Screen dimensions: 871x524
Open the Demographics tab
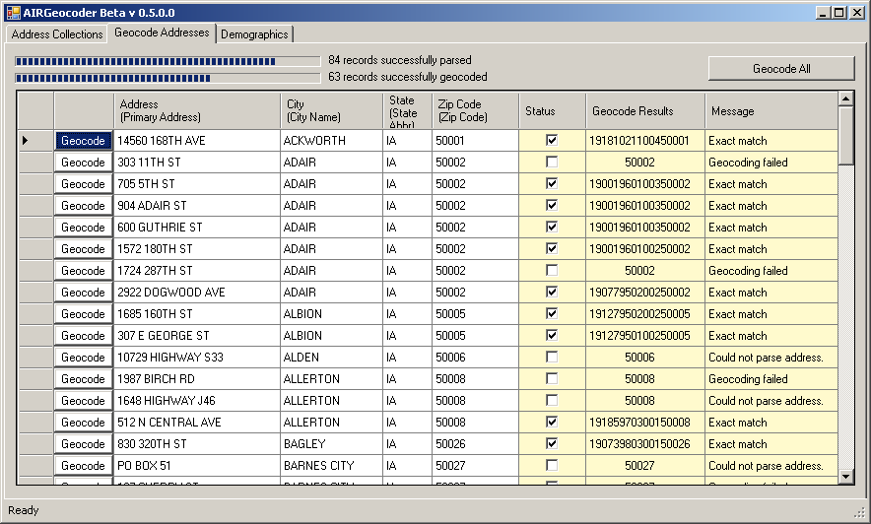(254, 34)
